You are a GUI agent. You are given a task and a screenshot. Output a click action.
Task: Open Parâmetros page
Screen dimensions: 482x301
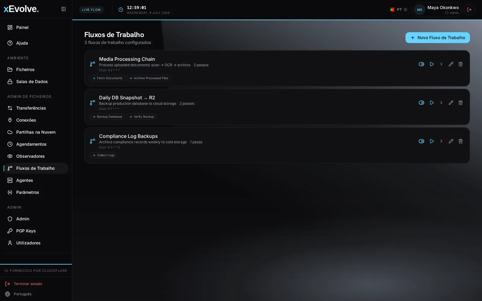[x=36, y=192]
